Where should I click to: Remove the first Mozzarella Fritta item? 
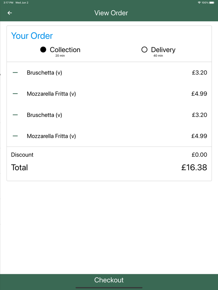(15, 94)
